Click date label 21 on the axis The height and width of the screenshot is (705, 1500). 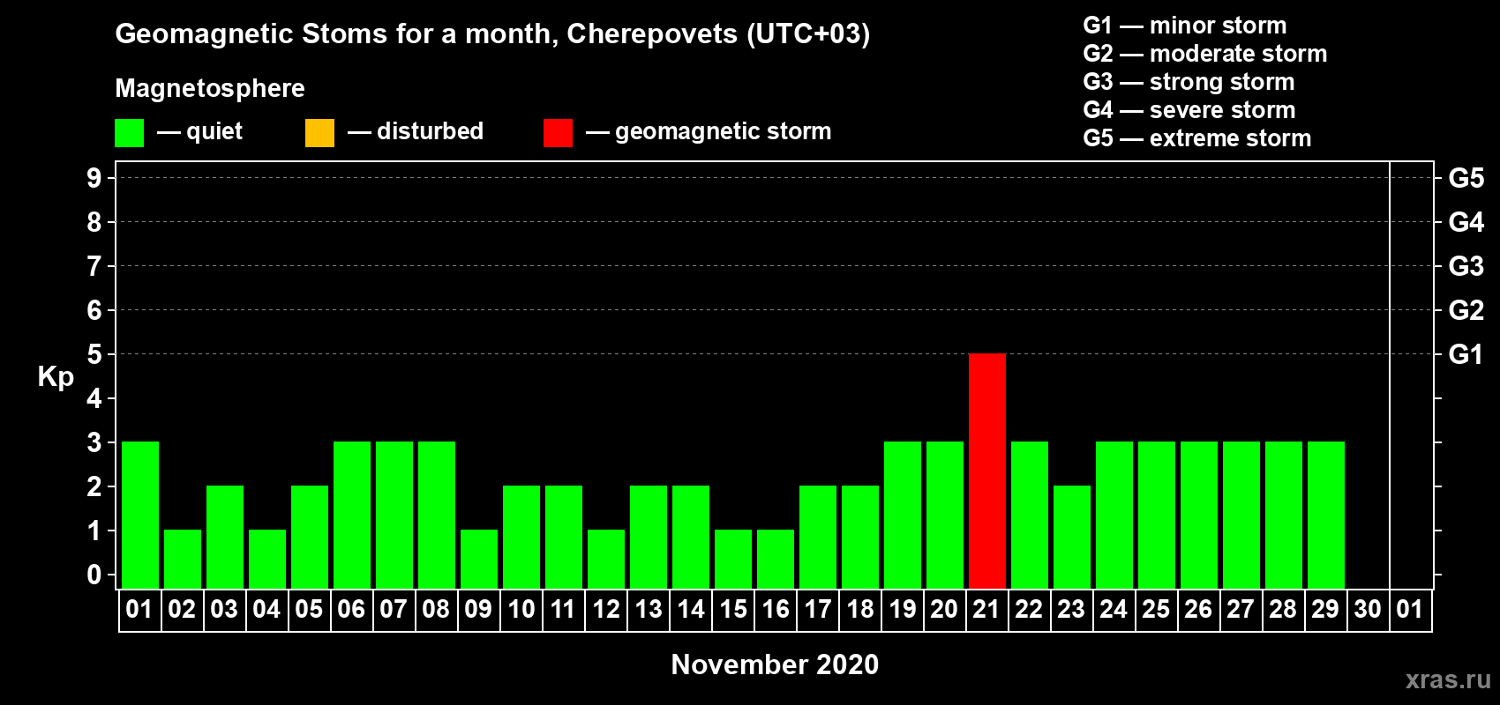coord(986,610)
